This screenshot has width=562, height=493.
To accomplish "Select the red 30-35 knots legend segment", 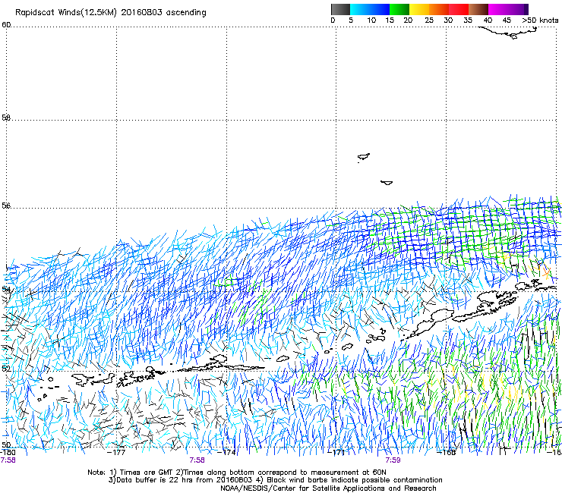I will click(x=459, y=9).
